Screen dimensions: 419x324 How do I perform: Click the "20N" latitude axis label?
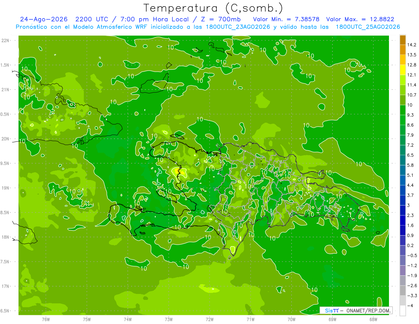[x=6, y=139]
